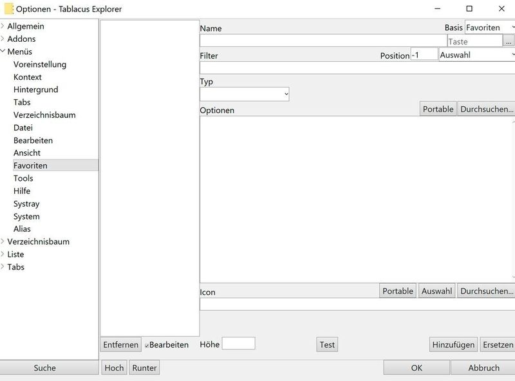
Task: Click the Runter button
Action: pyautogui.click(x=144, y=368)
